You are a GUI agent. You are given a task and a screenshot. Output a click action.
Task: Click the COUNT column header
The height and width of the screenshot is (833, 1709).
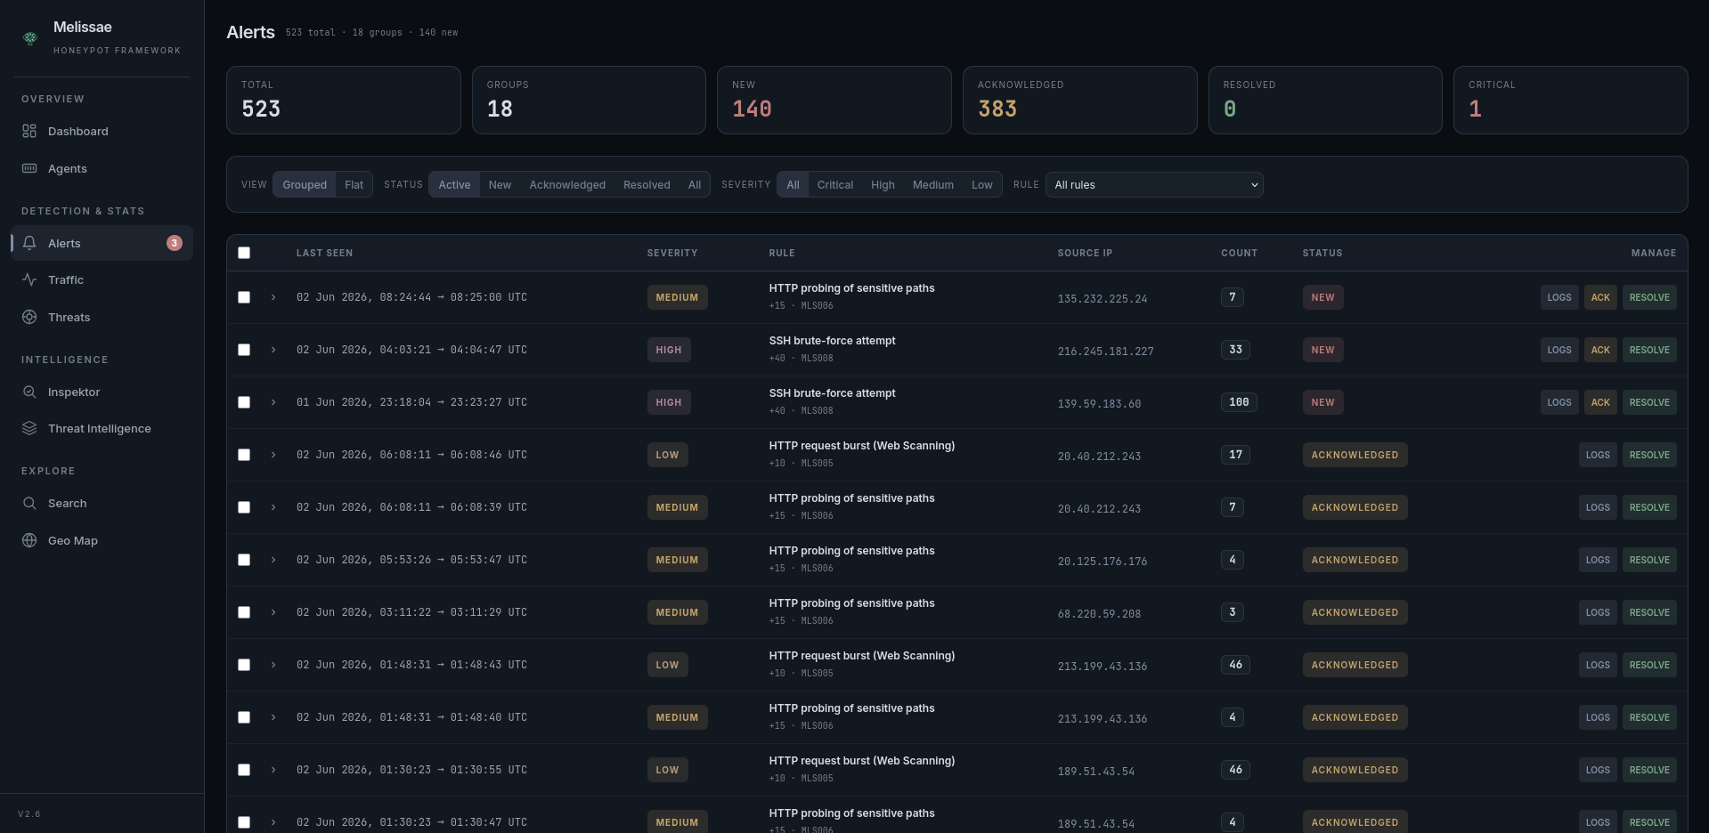[x=1239, y=253]
